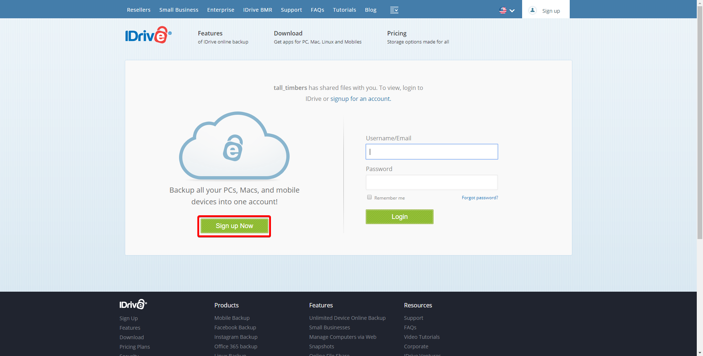The height and width of the screenshot is (356, 703).
Task: Expand the language dropdown arrow
Action: pyautogui.click(x=512, y=11)
